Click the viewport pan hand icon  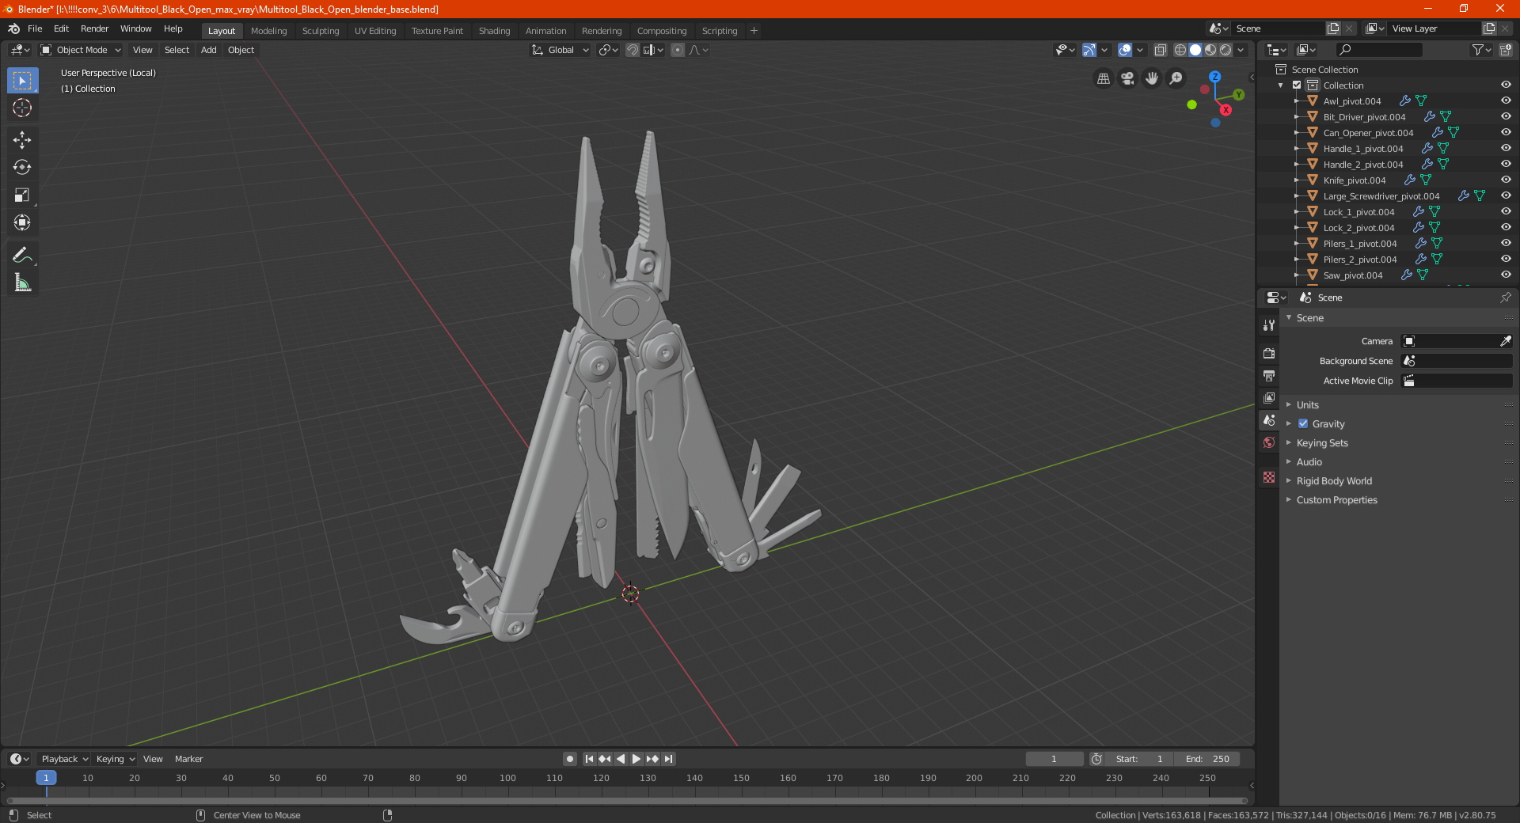1152,78
